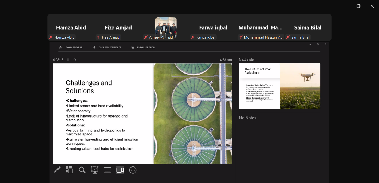This screenshot has height=183, width=379.
Task: Restart the presentation timer
Action: coord(74,60)
